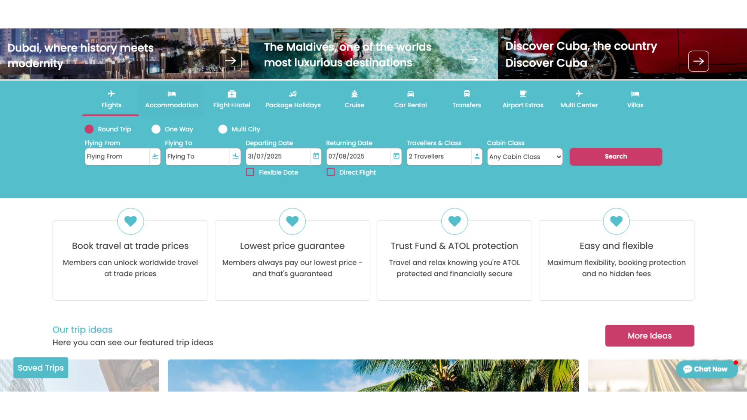Open the Cruise tab
This screenshot has width=747, height=420.
click(354, 100)
